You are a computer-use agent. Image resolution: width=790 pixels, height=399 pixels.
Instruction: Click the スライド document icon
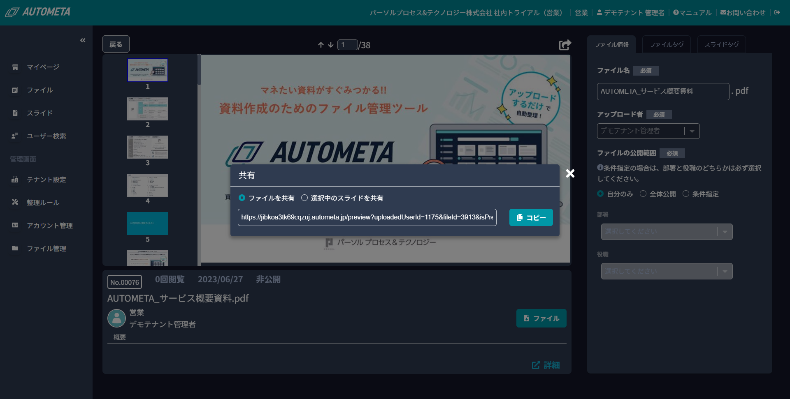point(15,113)
